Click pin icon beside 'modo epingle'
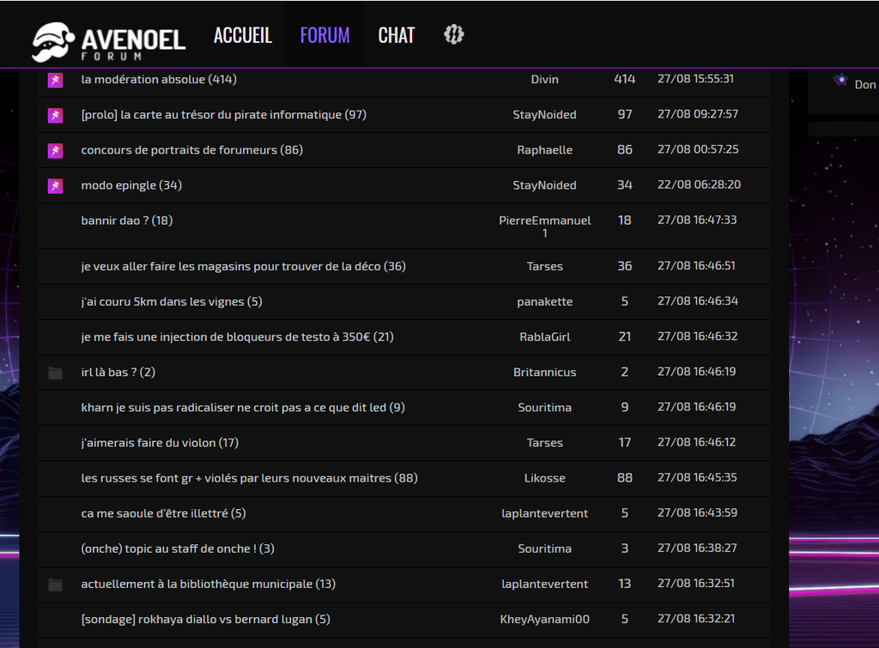This screenshot has width=879, height=648. (x=55, y=185)
